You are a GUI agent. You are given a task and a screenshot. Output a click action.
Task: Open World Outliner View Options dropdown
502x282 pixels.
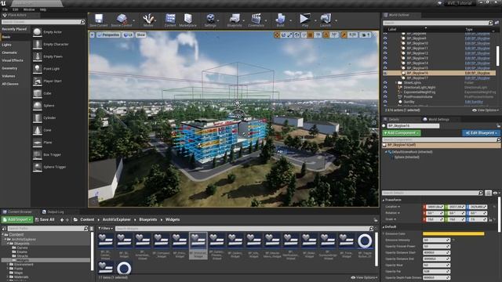[x=486, y=110]
